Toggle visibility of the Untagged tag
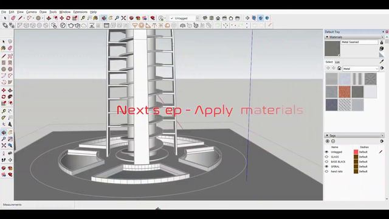The image size is (389, 219). [326, 152]
